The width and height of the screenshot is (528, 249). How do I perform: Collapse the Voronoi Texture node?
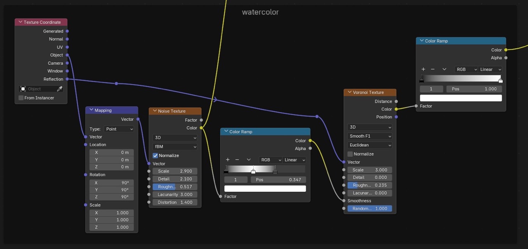(x=349, y=92)
